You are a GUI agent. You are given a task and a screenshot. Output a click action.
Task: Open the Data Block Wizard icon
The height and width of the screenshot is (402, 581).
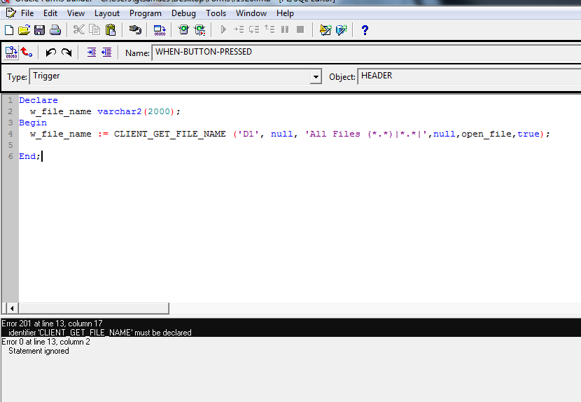(342, 29)
